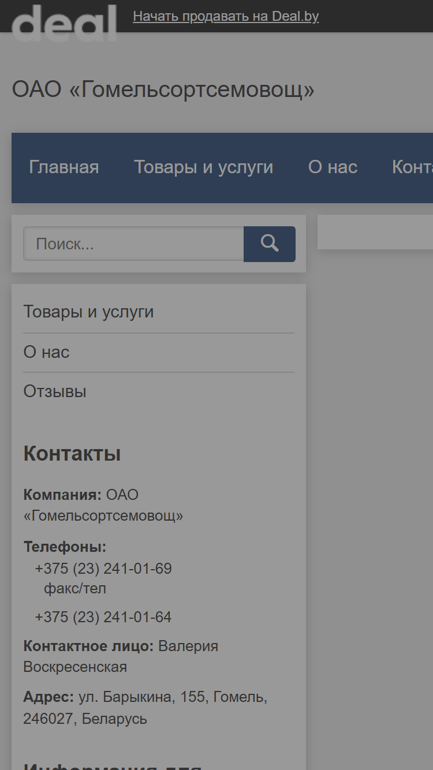Click the 'Контакты' heading
The height and width of the screenshot is (770, 433).
click(72, 454)
